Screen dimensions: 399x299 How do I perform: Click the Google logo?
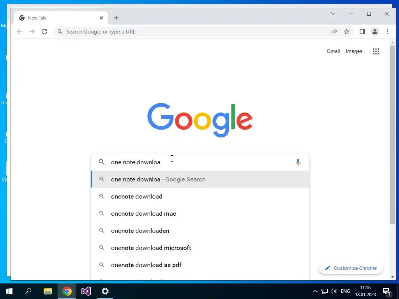coord(200,120)
